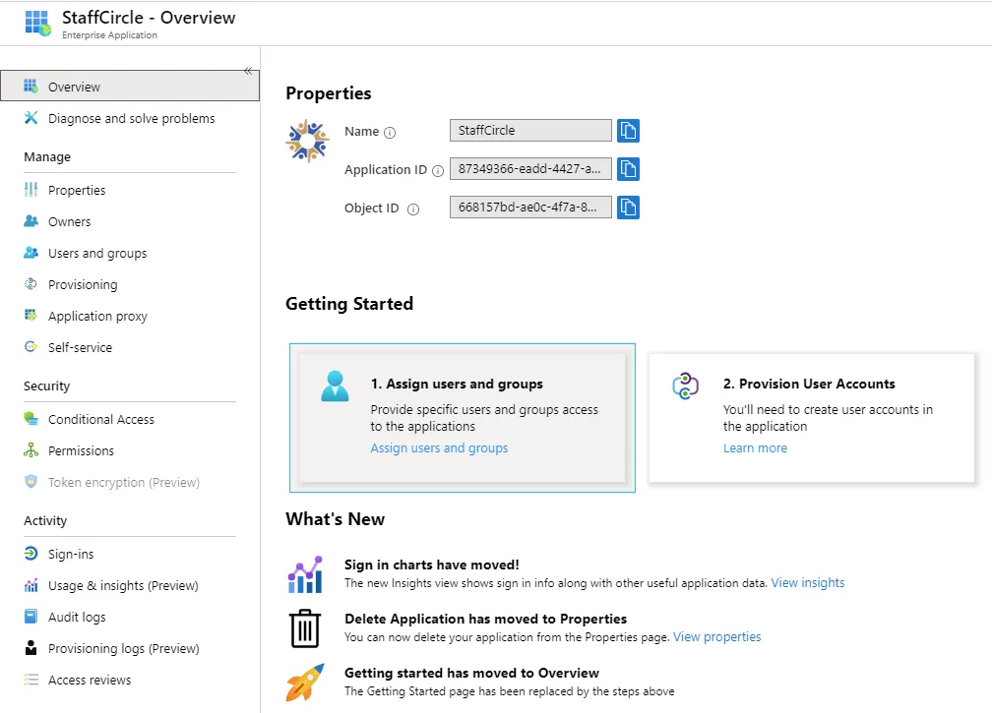Click the Audit logs book icon

click(x=31, y=617)
